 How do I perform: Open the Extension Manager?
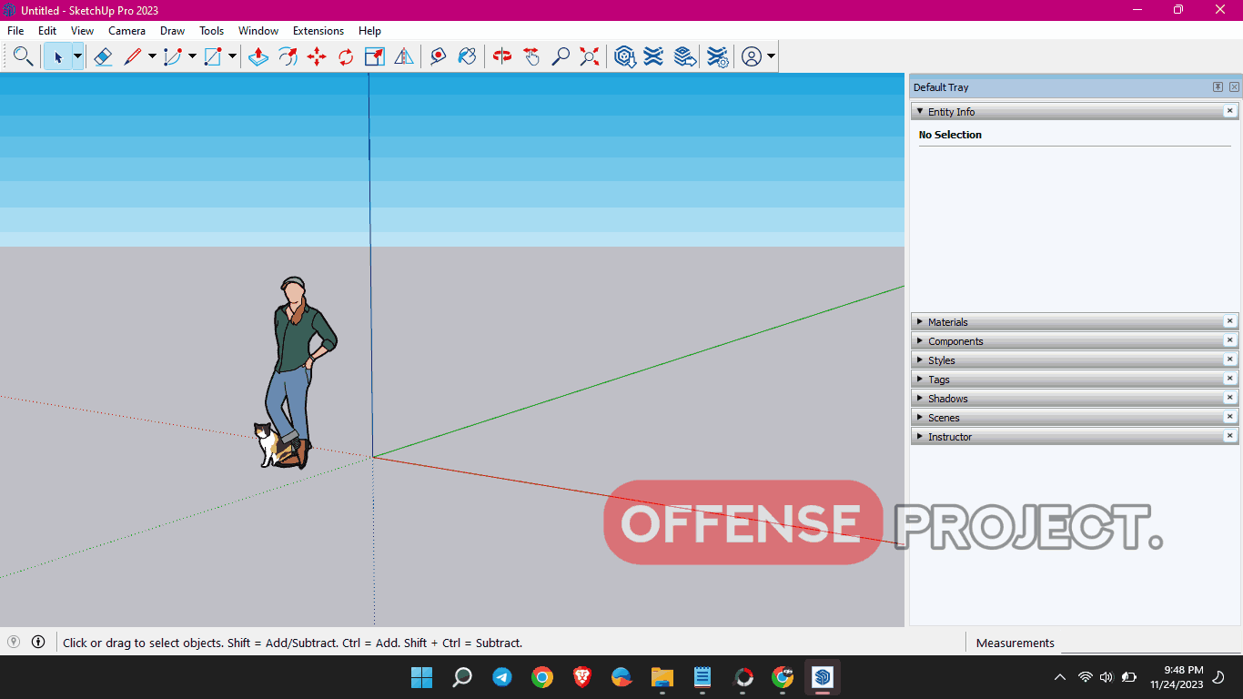[x=718, y=56]
